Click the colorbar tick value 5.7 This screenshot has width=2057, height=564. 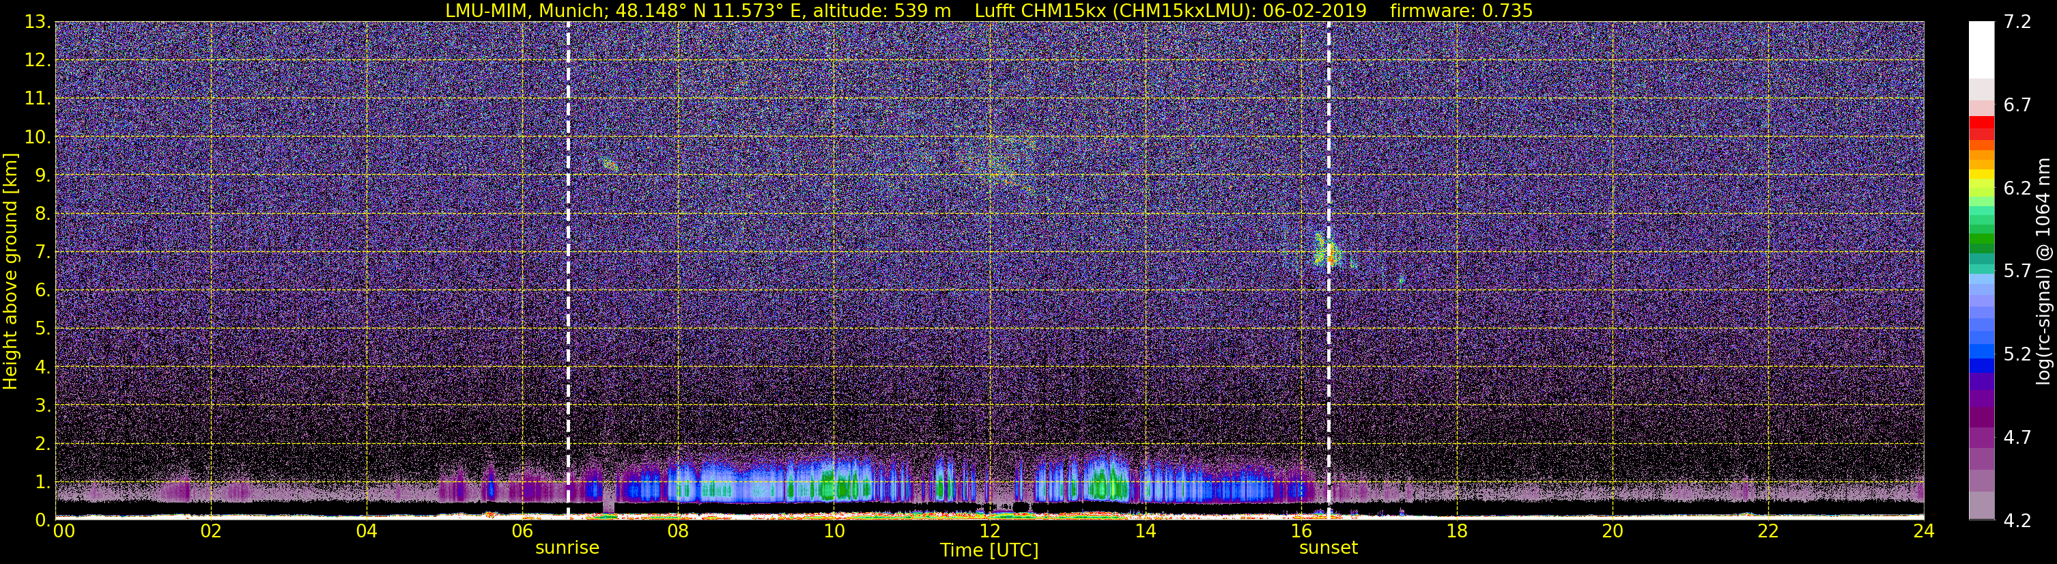pos(2017,271)
